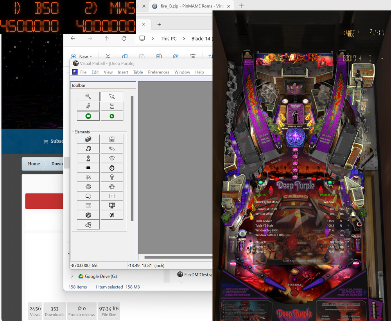This screenshot has height=321, width=391.
Task: Insert a Flipper element
Action: pos(112,149)
